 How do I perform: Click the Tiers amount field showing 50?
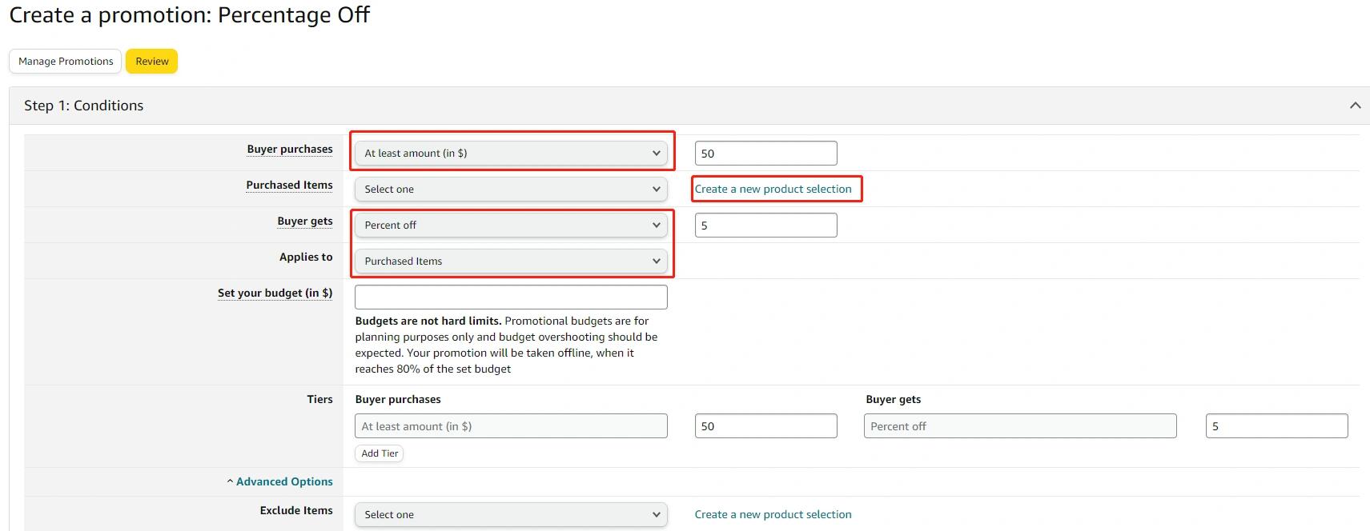coord(765,426)
